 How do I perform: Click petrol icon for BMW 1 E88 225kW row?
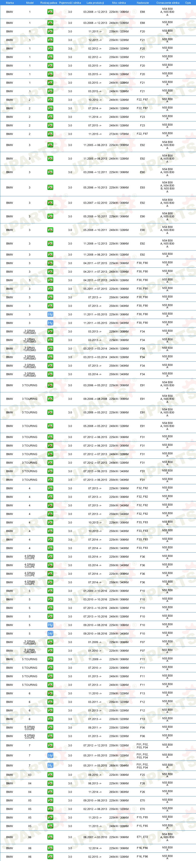[x=50, y=12]
